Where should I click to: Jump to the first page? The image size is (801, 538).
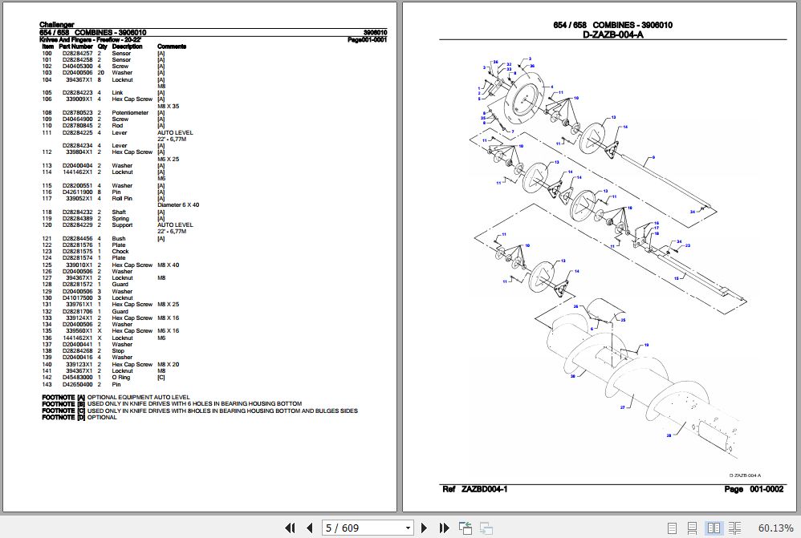click(290, 528)
